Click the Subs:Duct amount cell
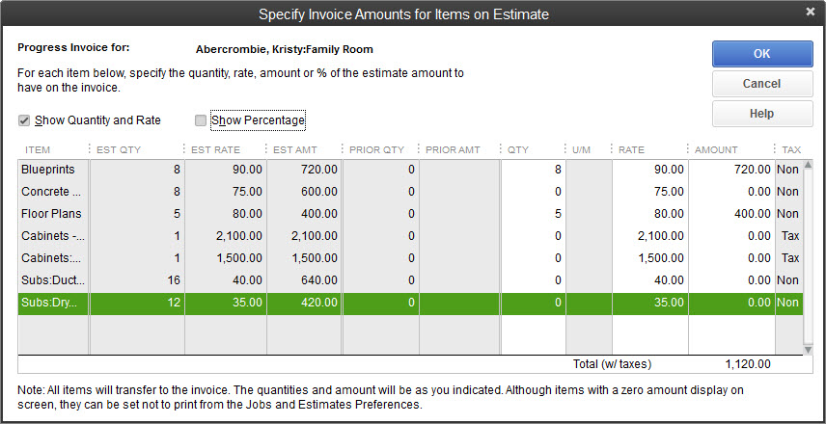Image resolution: width=826 pixels, height=424 pixels. 730,280
